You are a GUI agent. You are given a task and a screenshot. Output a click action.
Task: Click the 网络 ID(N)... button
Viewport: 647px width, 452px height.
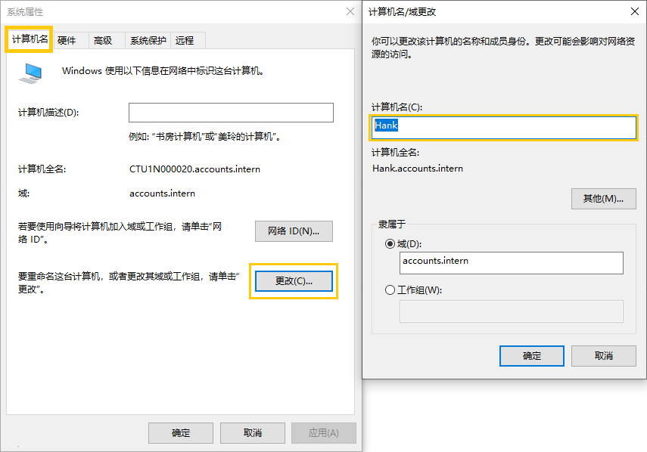point(294,231)
